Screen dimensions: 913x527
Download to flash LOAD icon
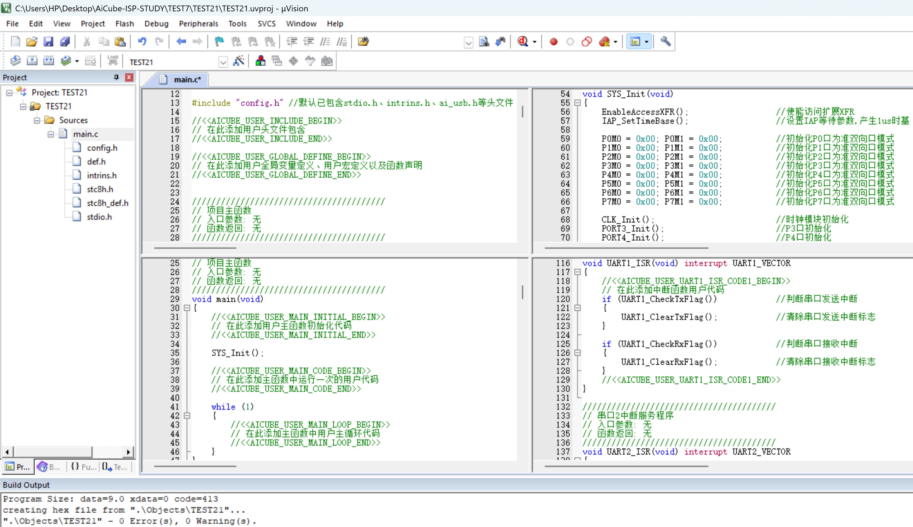coord(113,60)
